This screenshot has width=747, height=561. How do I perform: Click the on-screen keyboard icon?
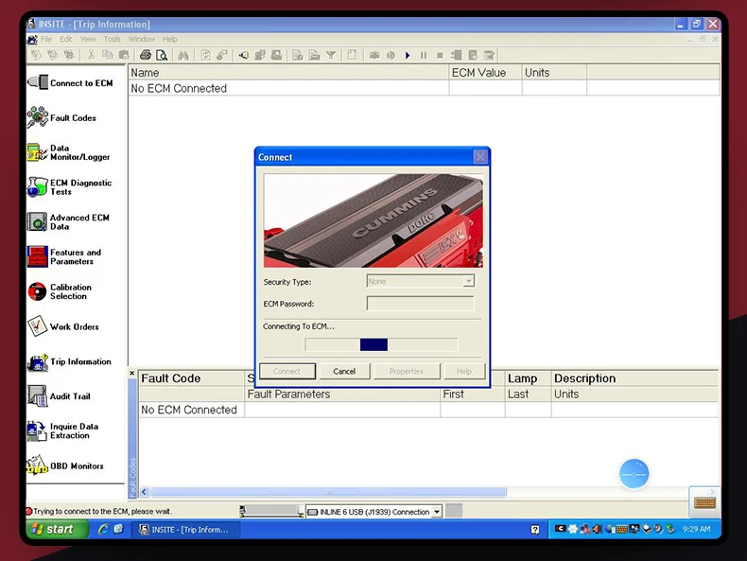(704, 502)
